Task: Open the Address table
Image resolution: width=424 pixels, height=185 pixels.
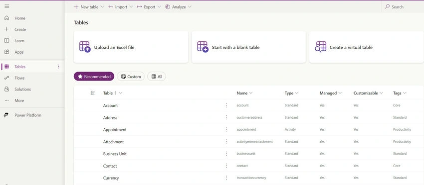Action: pyautogui.click(x=110, y=117)
